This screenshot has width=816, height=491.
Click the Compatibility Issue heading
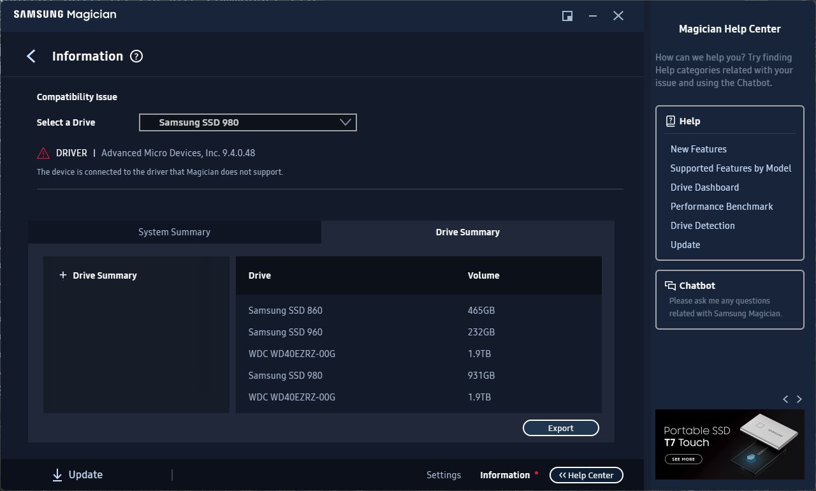point(77,97)
